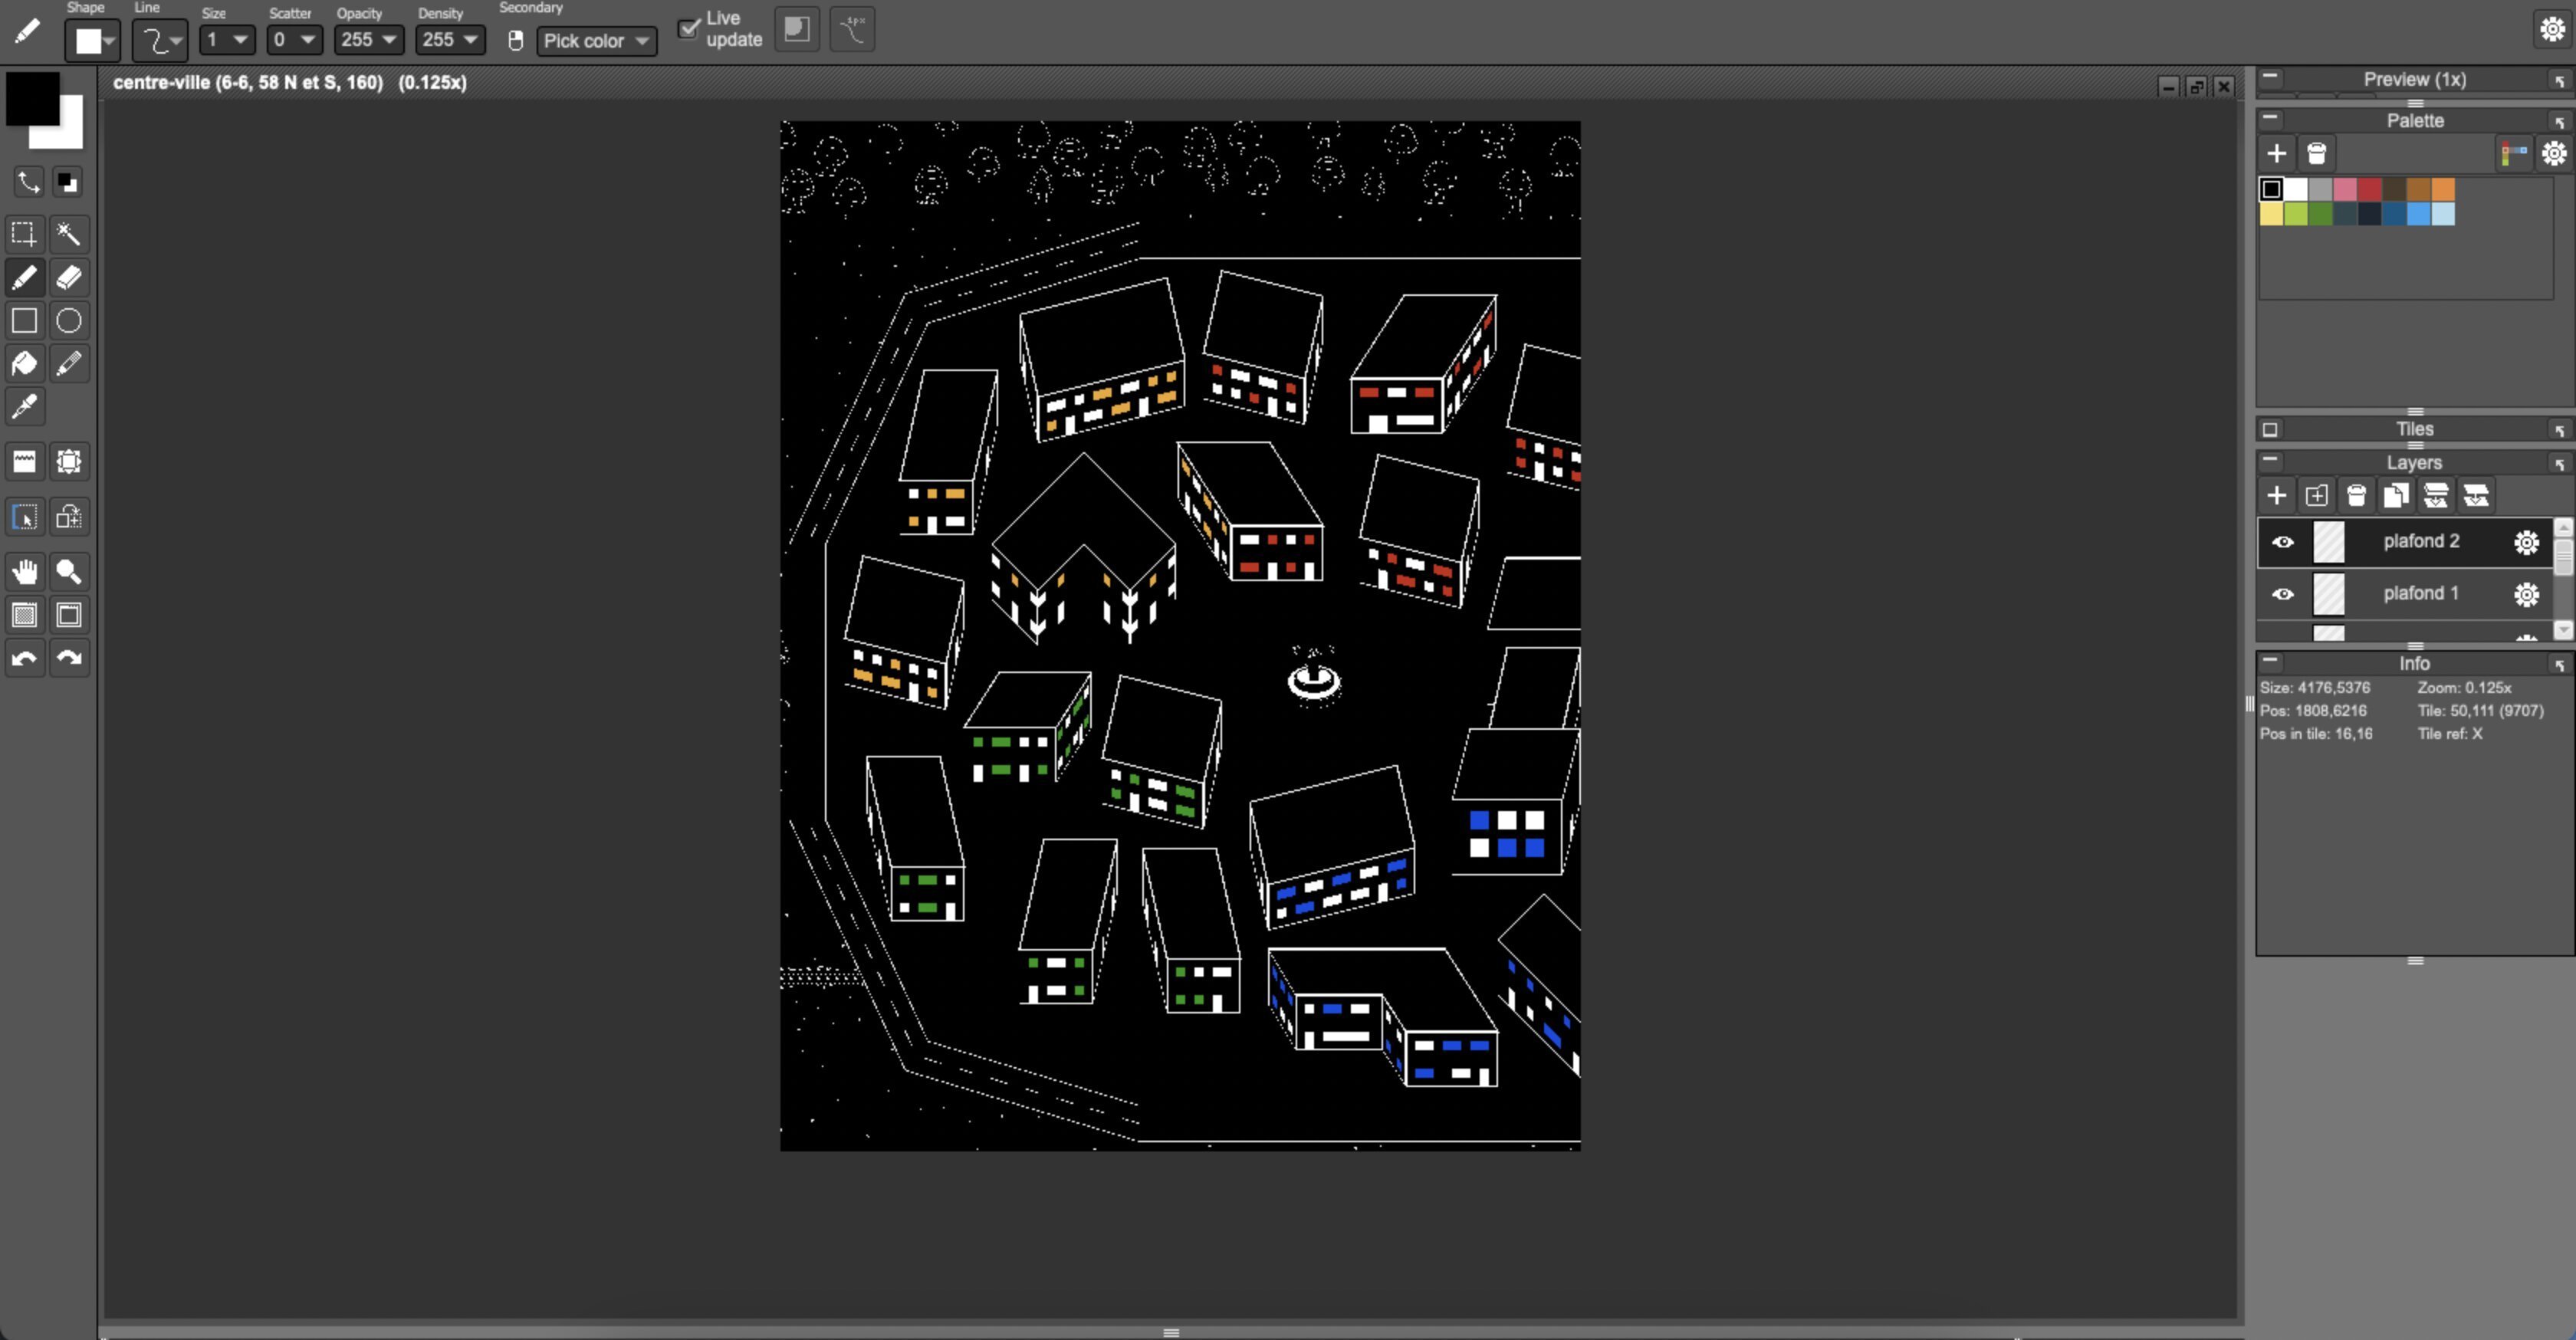Undock the Layers panel
Image resolution: width=2576 pixels, height=1340 pixels.
[2560, 463]
